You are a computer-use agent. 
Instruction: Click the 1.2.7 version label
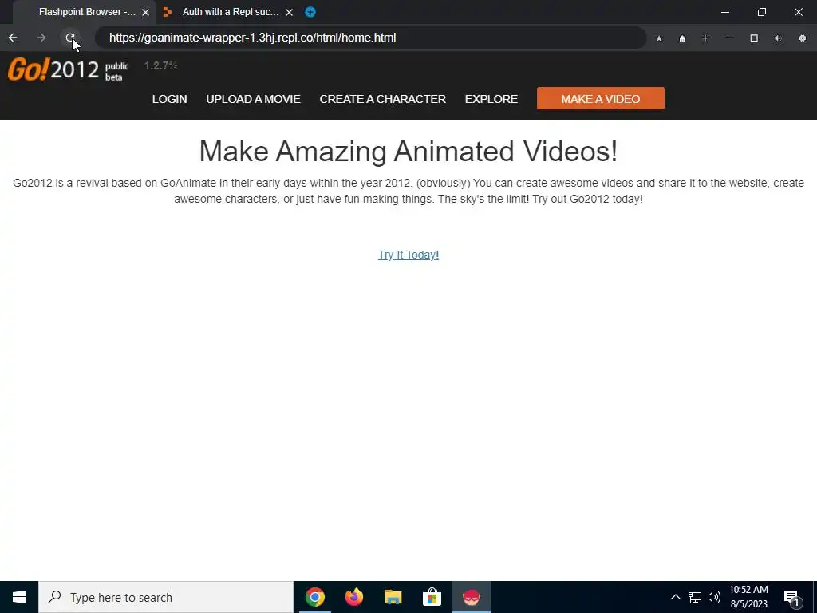coord(160,65)
